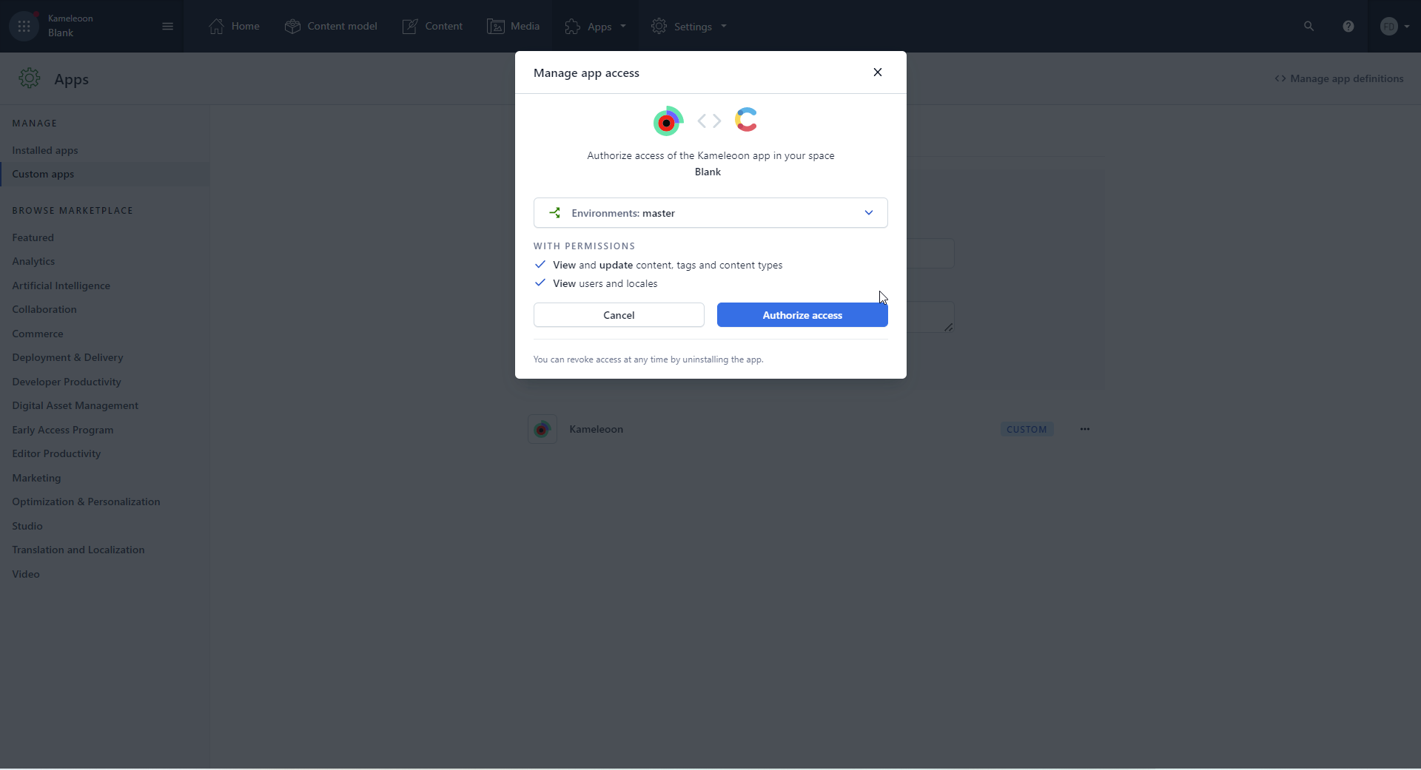
Task: Toggle the sidebar hamburger menu
Action: pyautogui.click(x=167, y=26)
